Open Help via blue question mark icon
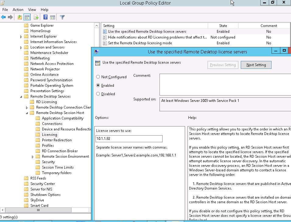Screen dimensions: 291x222 click(x=45, y=17)
